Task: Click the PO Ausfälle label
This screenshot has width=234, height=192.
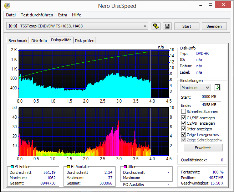Action: click(133, 185)
